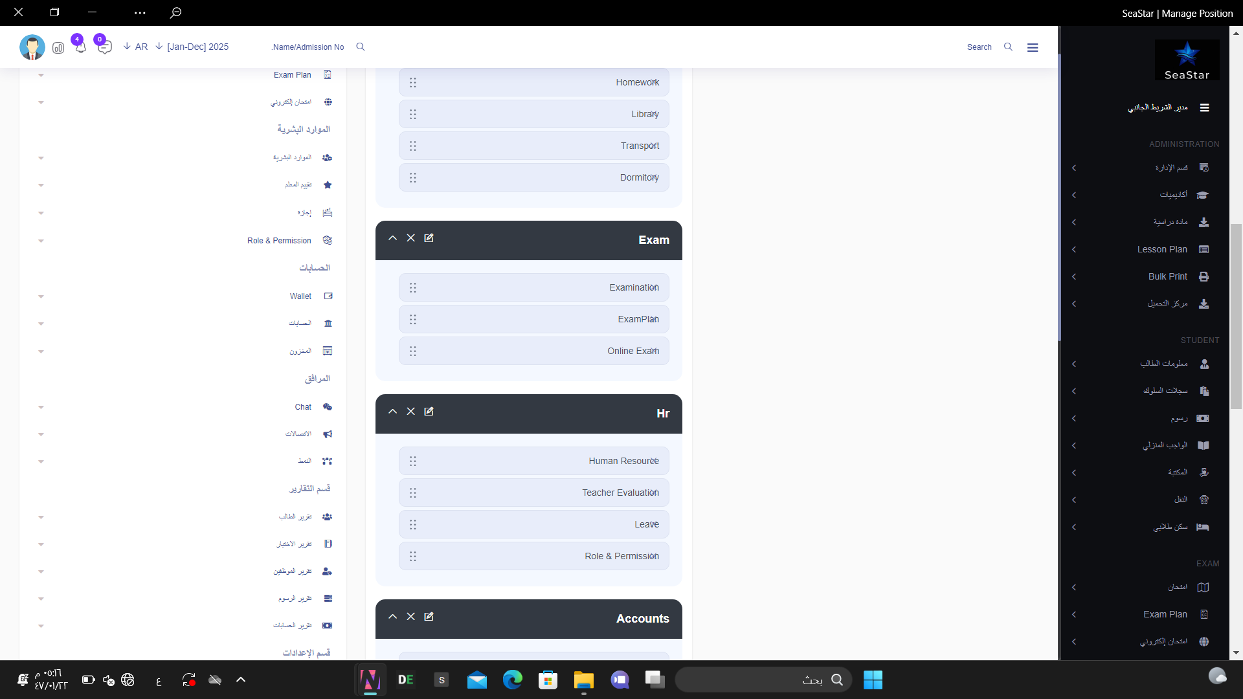Remove the Hr section with X icon

(x=410, y=412)
